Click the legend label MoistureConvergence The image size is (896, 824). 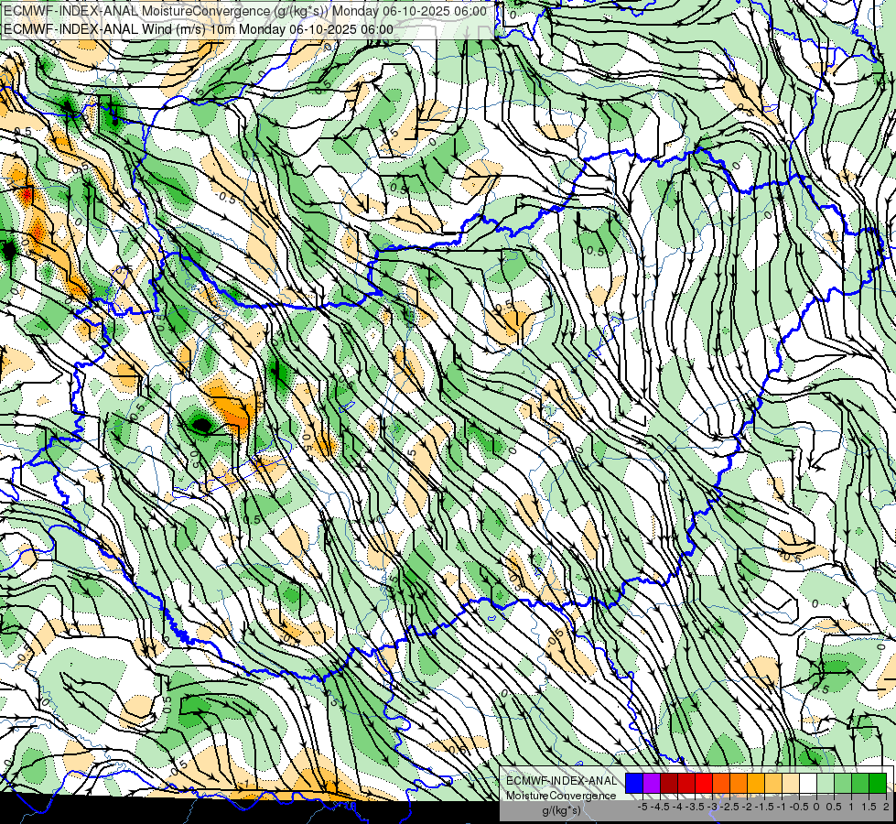561,796
